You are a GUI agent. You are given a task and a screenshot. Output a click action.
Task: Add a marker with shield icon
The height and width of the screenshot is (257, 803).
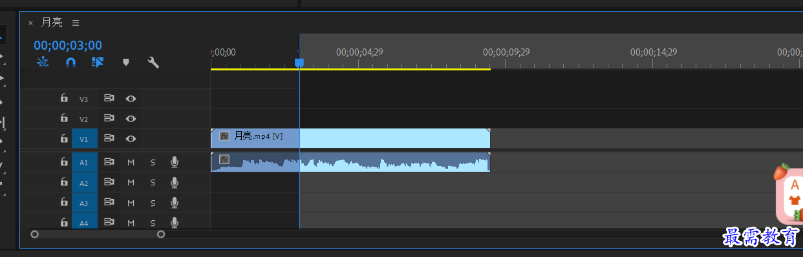(126, 63)
